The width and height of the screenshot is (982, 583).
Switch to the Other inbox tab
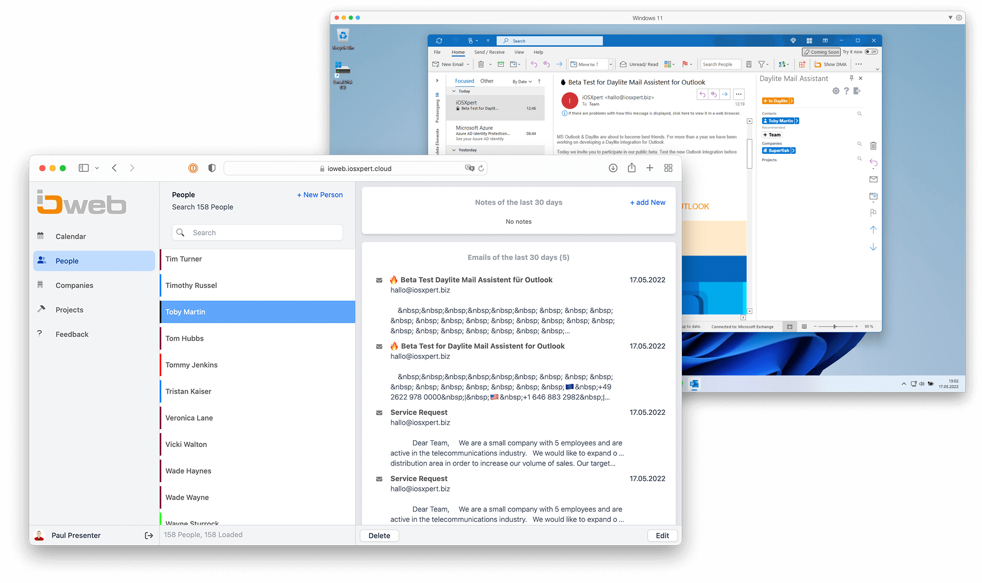pos(487,81)
